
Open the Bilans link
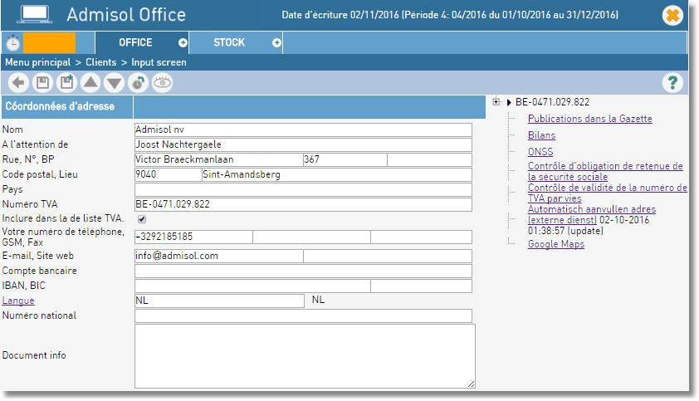click(541, 135)
